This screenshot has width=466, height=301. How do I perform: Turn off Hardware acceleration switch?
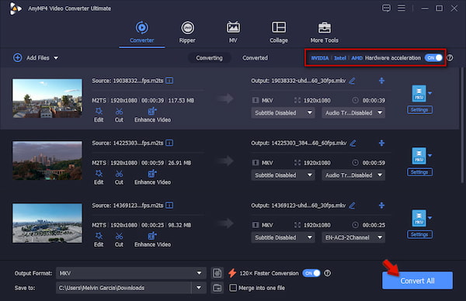(433, 58)
